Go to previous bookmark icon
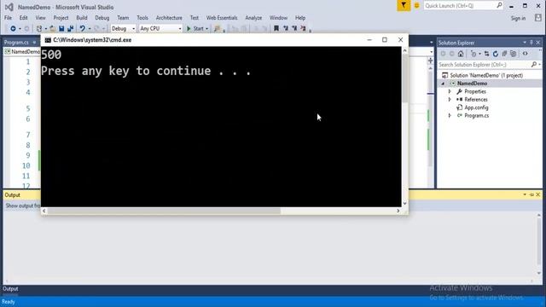Viewport: 546px width, 307px height. (x=286, y=28)
